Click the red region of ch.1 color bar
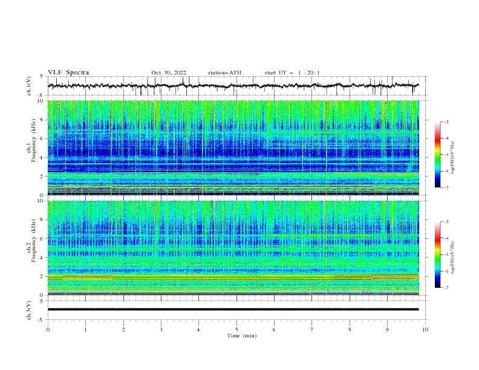The image size is (479, 370). (x=437, y=139)
